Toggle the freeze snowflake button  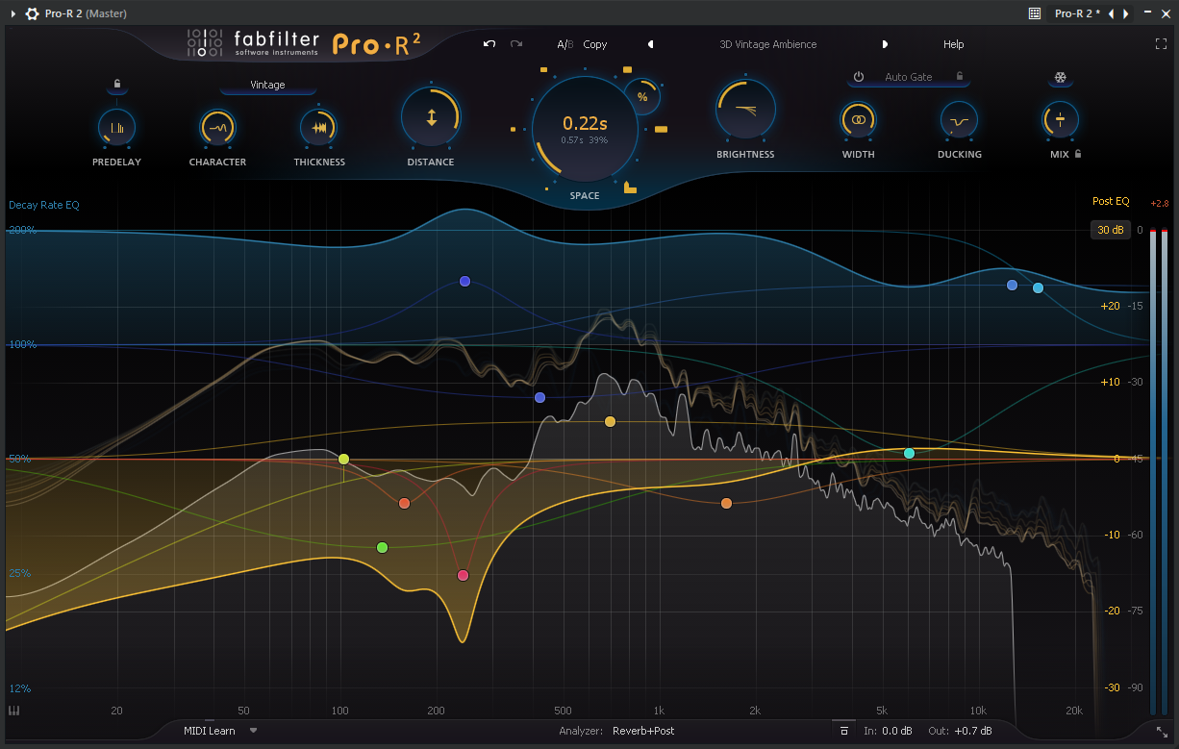point(1061,78)
